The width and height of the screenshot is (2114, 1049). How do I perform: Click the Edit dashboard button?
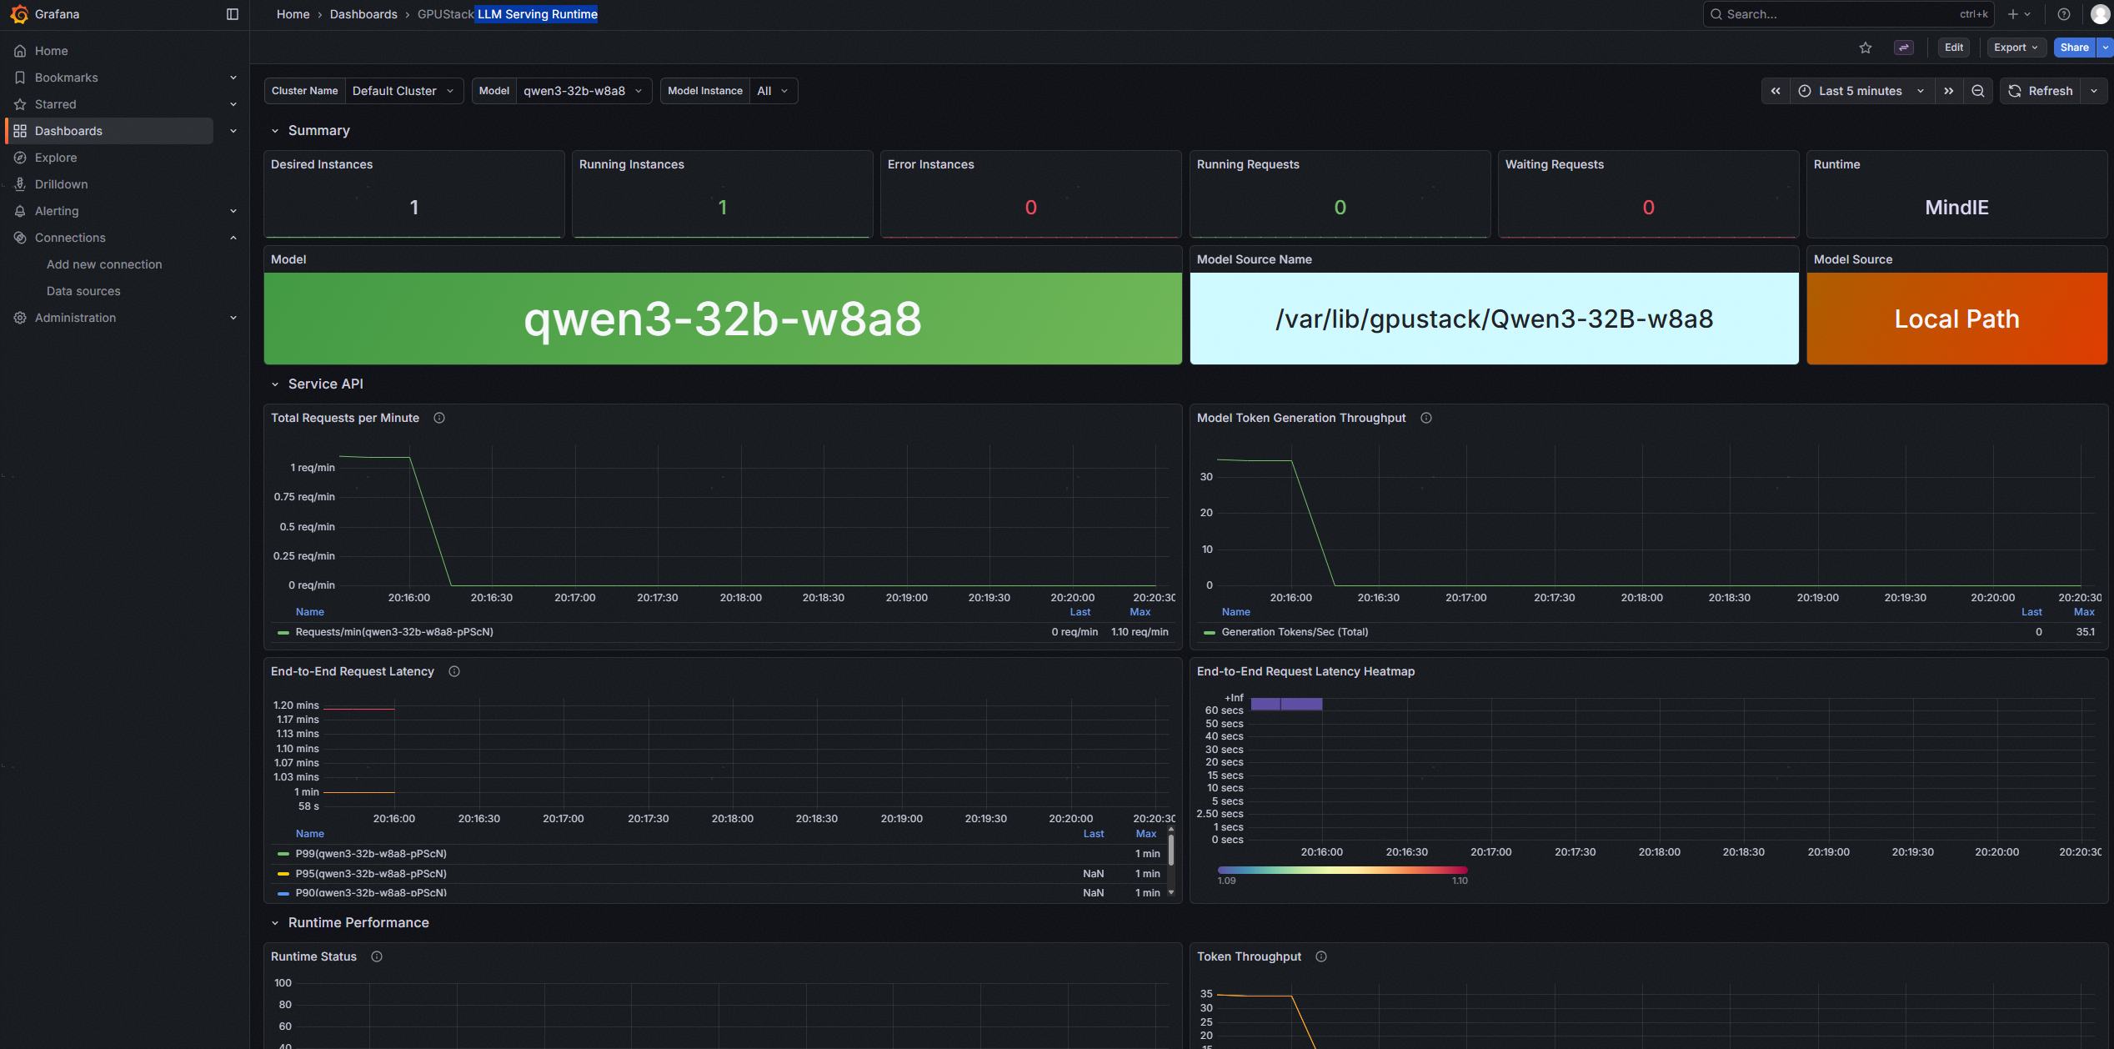(x=1953, y=48)
